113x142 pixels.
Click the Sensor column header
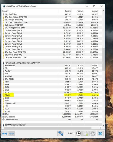tap(5, 11)
